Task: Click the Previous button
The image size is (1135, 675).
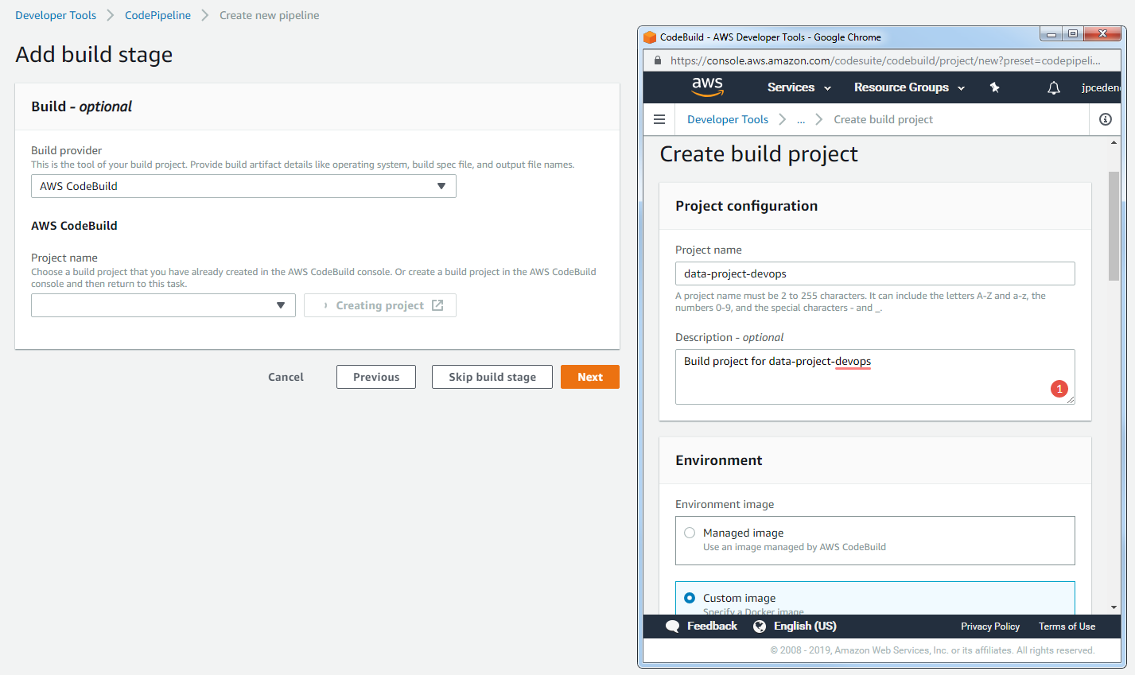Action: tap(376, 377)
